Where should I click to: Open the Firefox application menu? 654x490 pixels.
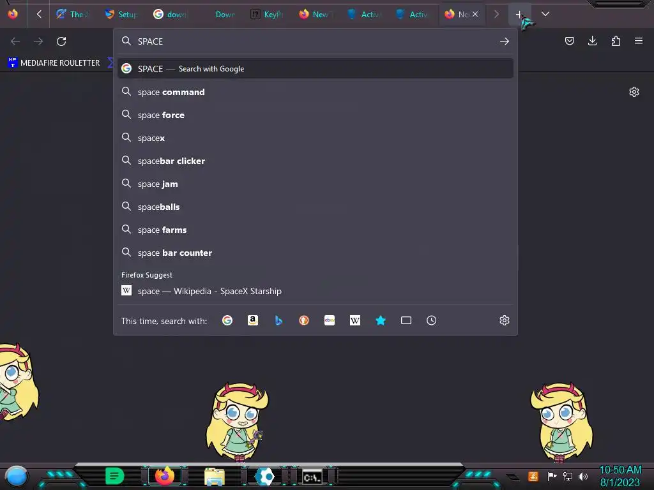[x=639, y=41]
